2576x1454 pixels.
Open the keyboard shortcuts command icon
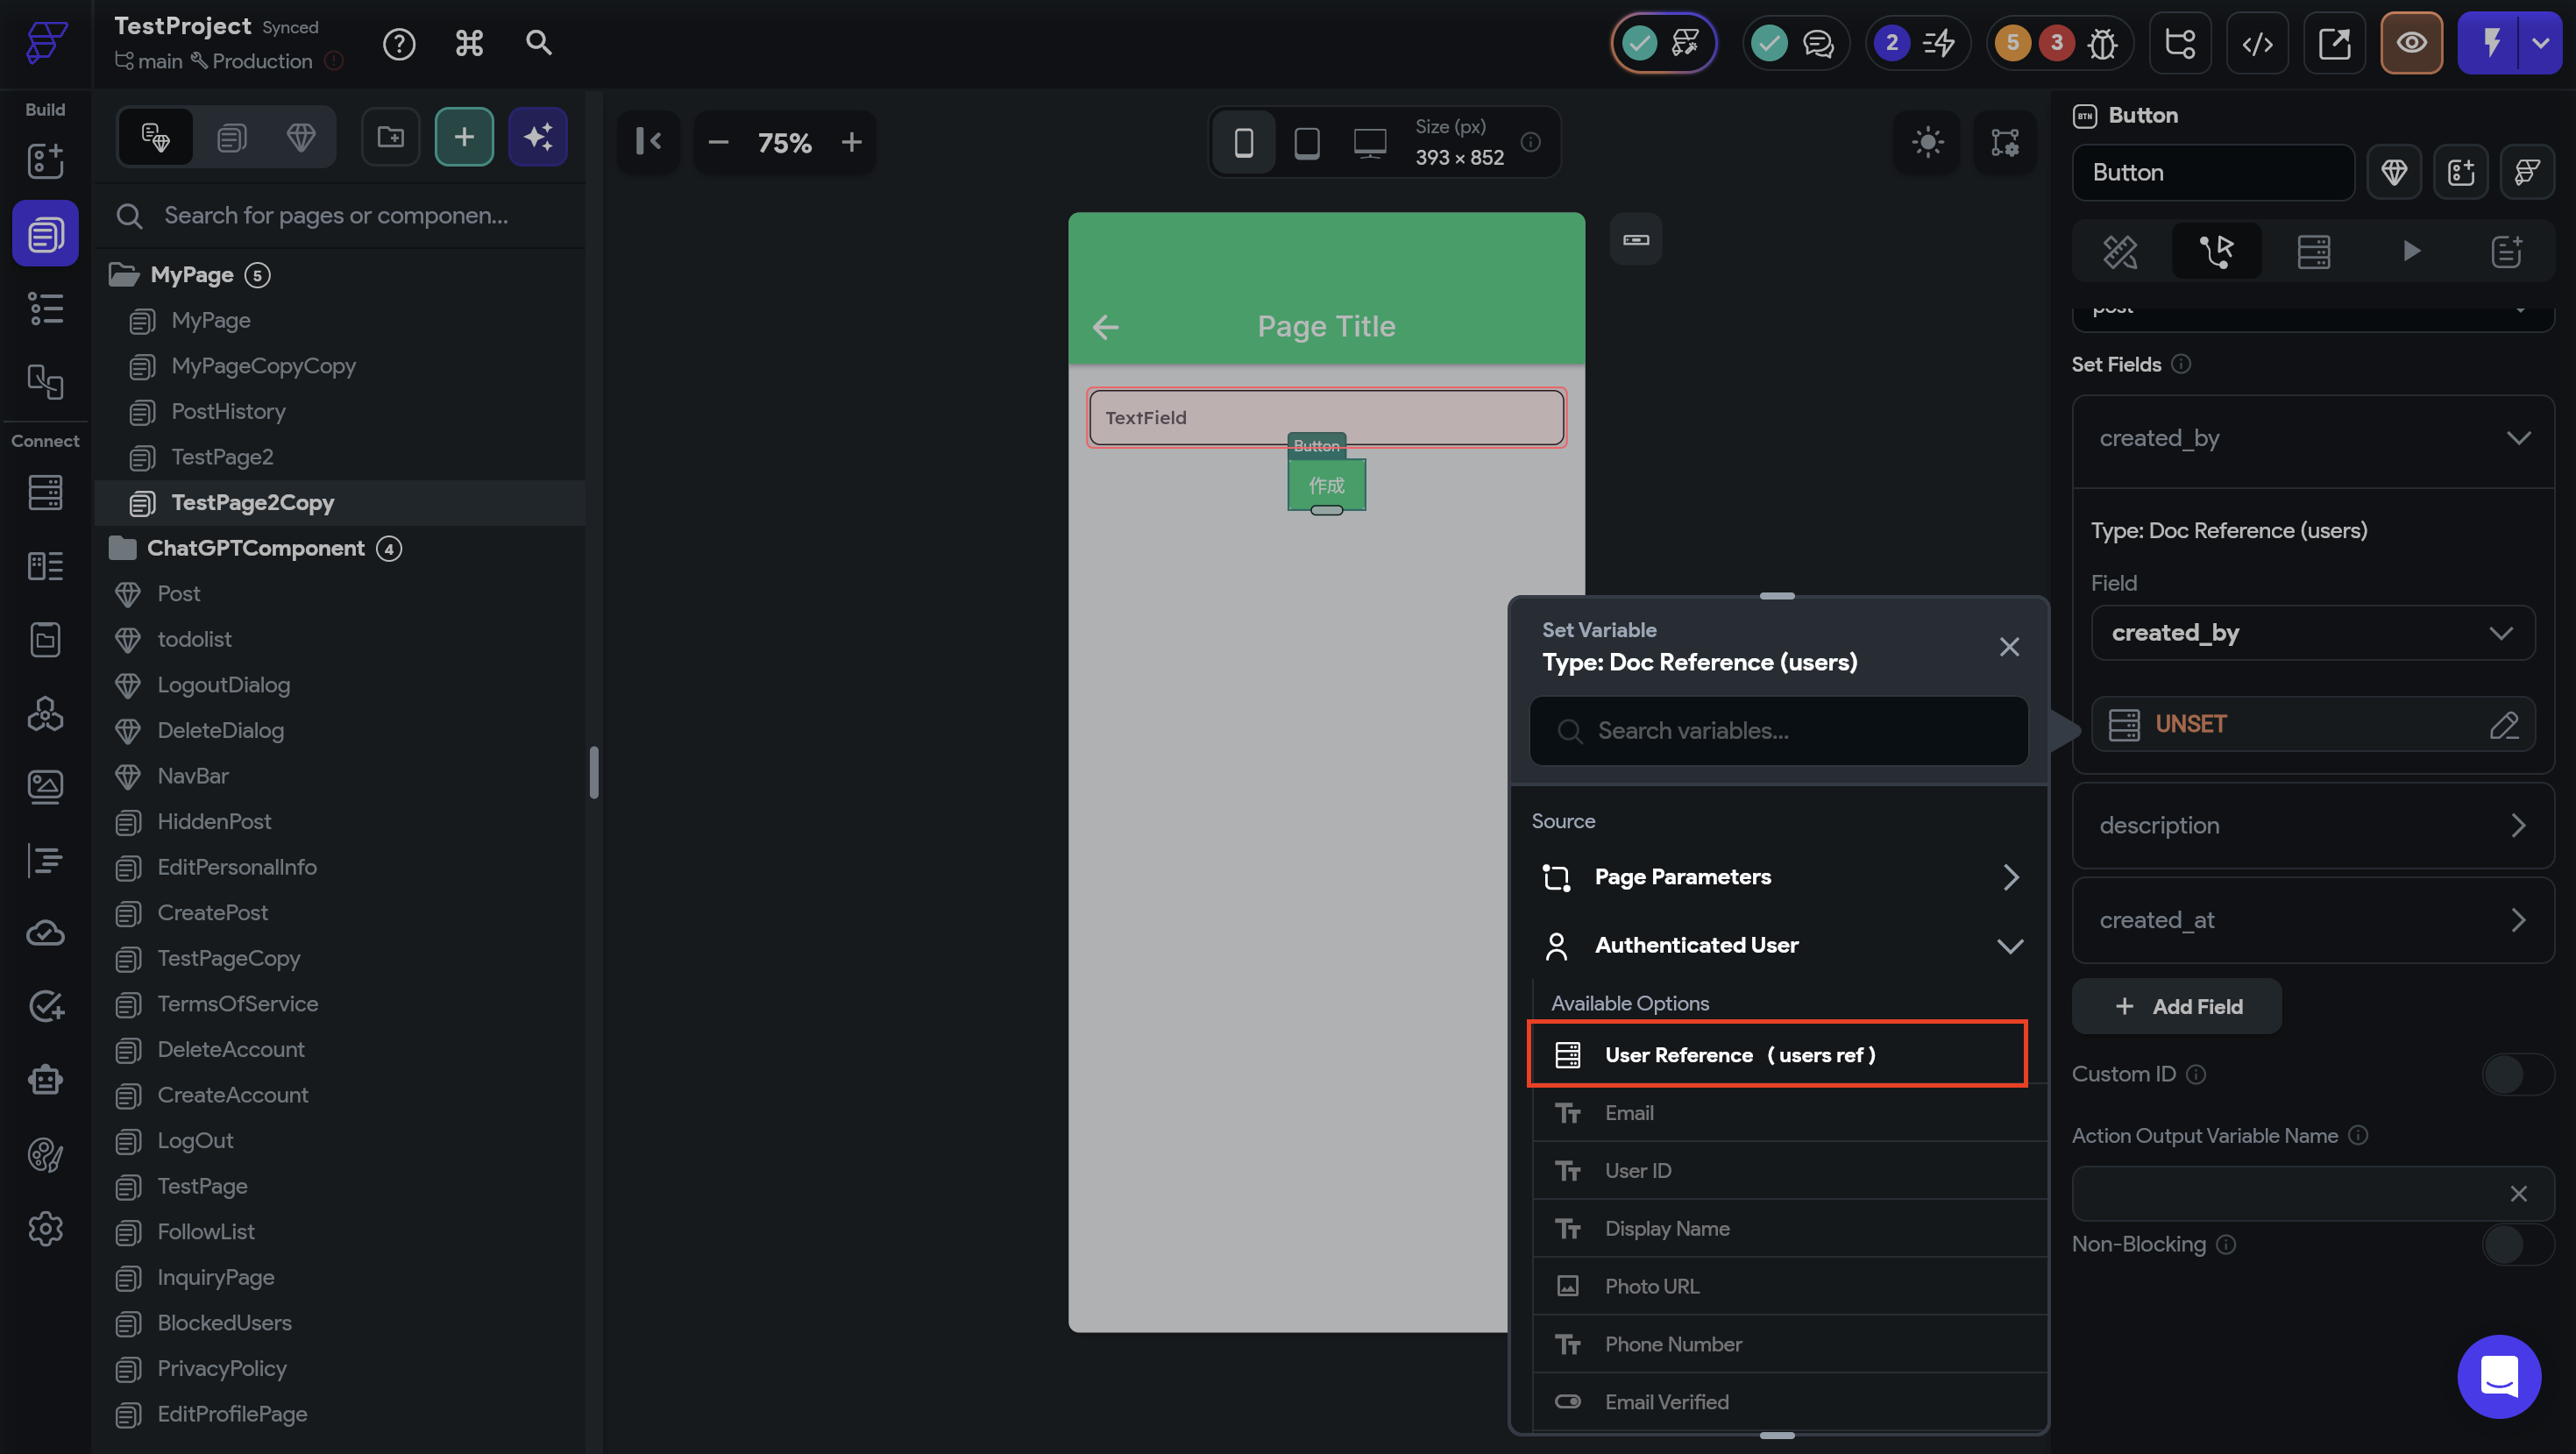(469, 43)
